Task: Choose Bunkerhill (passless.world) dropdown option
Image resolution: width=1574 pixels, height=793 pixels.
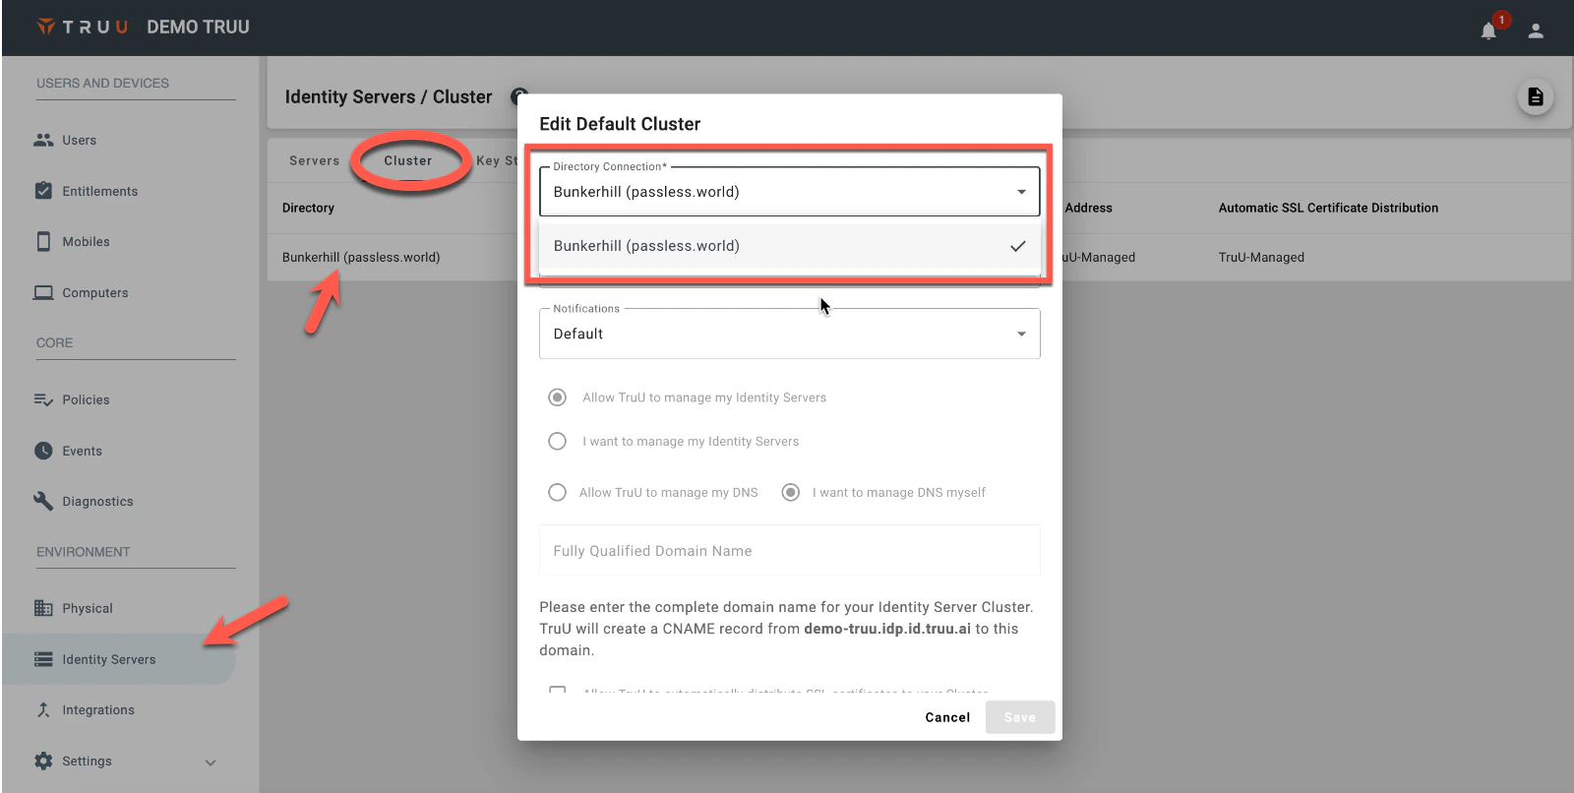Action: (789, 246)
